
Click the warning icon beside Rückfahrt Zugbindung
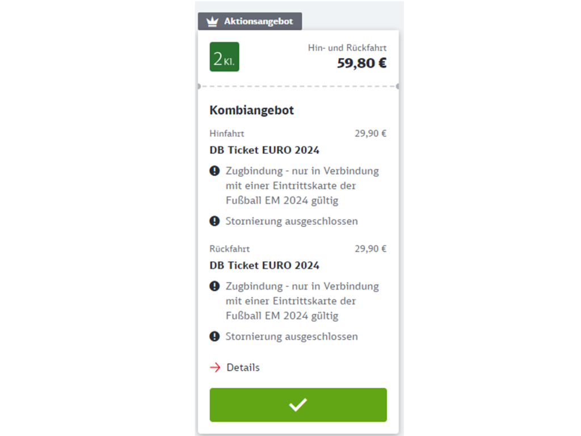214,286
